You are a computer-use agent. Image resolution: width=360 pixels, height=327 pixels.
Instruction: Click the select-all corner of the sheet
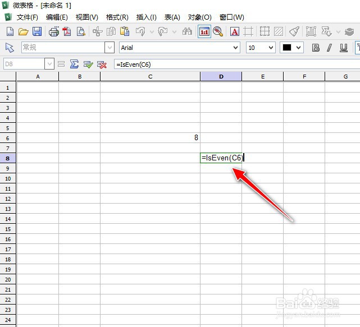coord(8,76)
